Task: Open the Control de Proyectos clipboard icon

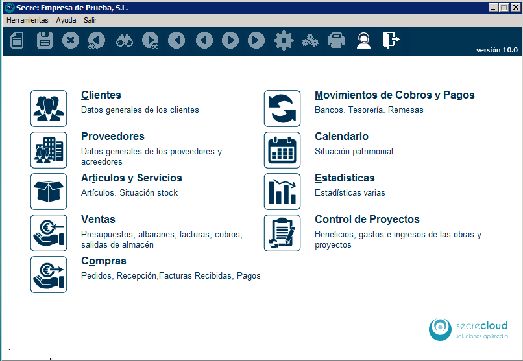Action: tap(282, 233)
